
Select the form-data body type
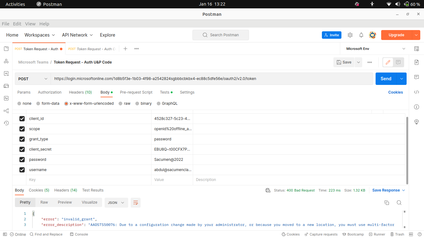tap(38, 104)
